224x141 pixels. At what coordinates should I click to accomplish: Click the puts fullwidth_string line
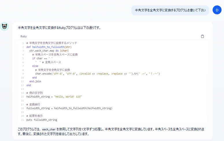42,120
